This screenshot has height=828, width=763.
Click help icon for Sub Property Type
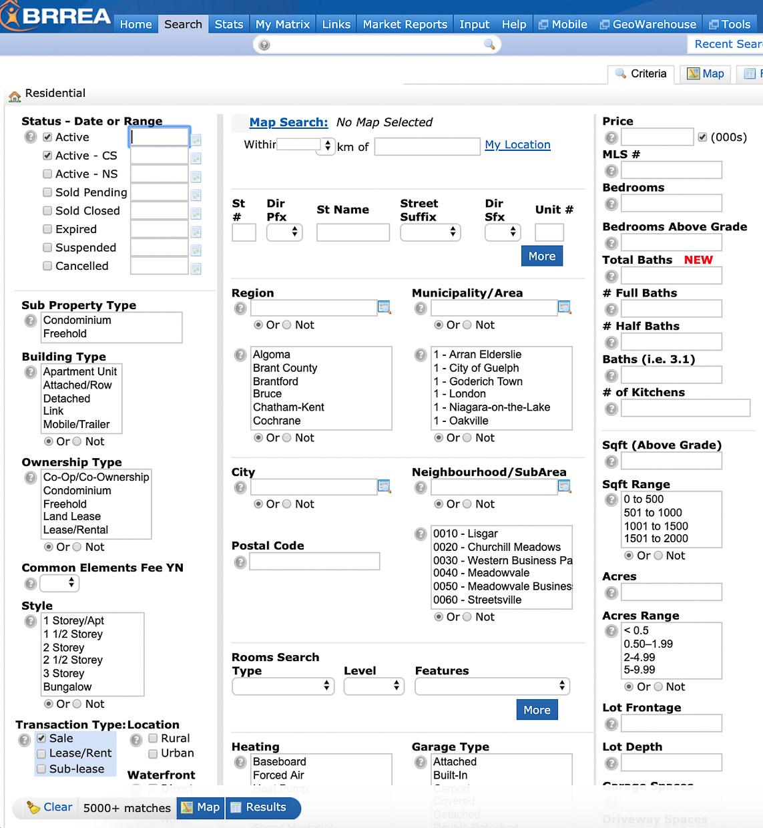point(31,321)
